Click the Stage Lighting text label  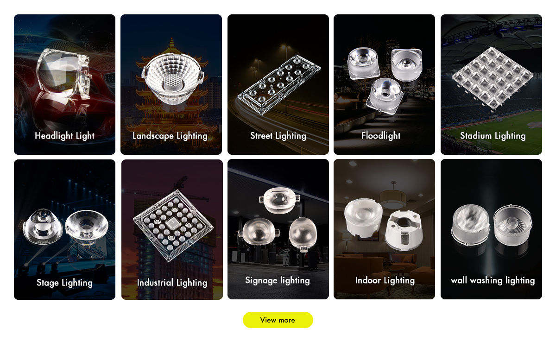pyautogui.click(x=64, y=283)
